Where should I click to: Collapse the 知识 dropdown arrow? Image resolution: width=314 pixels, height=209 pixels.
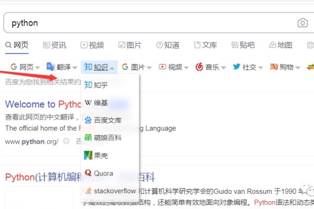112,68
